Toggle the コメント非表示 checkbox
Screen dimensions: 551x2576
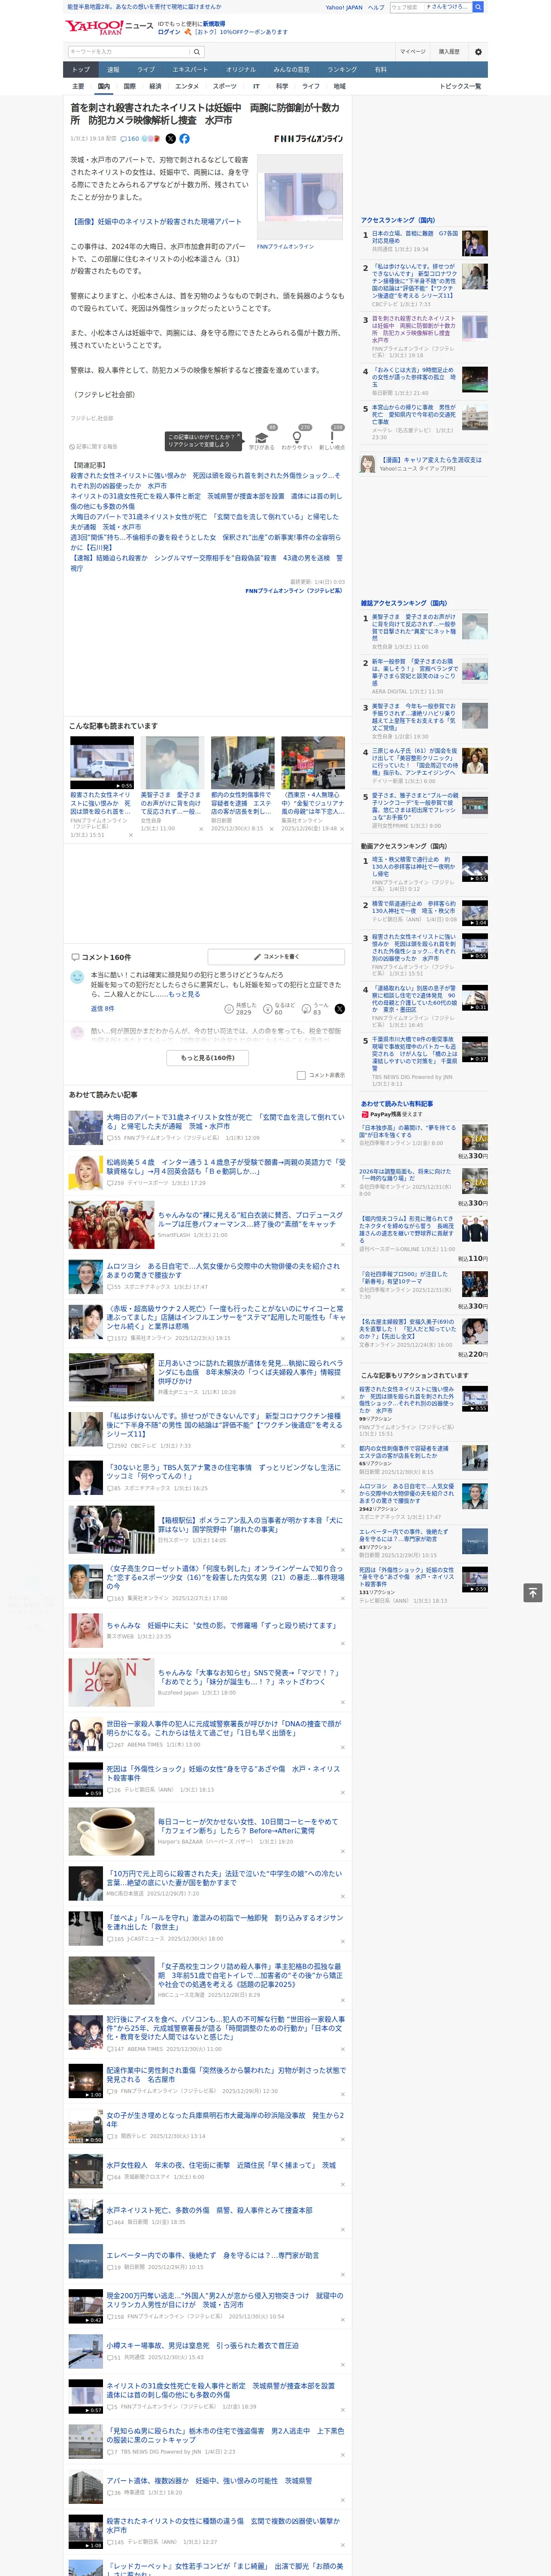(301, 1076)
